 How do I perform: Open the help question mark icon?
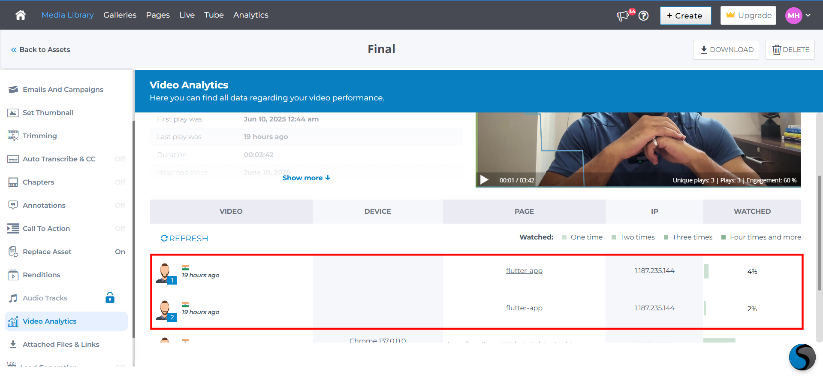(643, 16)
